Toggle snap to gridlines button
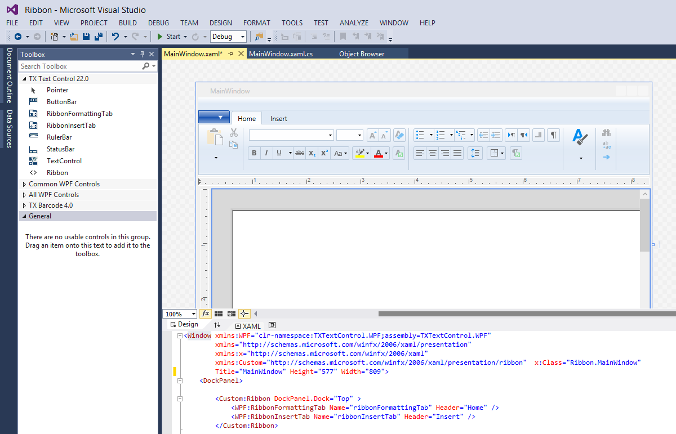Viewport: 676px width, 434px height. point(231,314)
